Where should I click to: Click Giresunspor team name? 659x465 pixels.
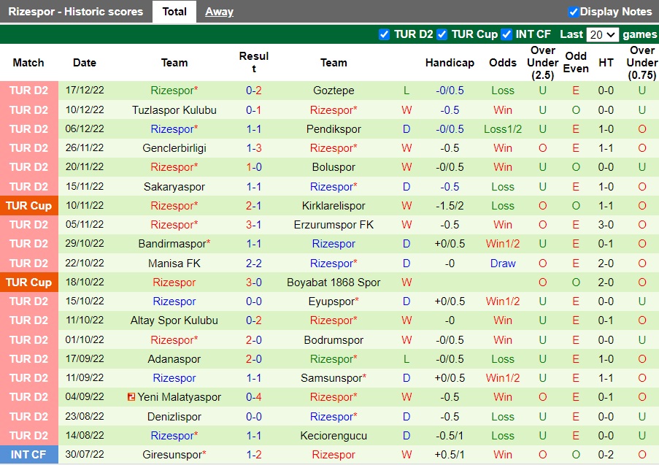pos(172,455)
